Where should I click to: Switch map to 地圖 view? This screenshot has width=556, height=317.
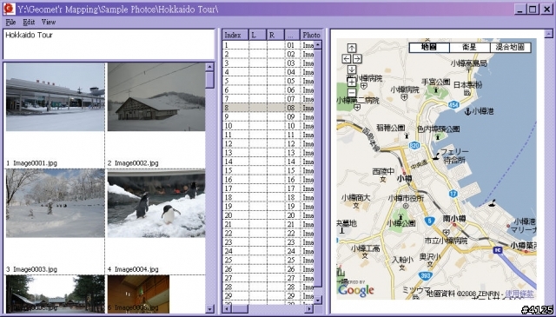(429, 48)
